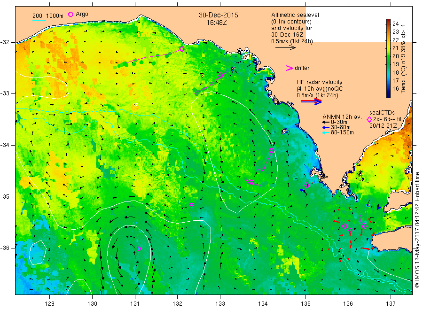
Task: Select the blue 30-80m ANMN arrow symbol
Action: (326, 127)
